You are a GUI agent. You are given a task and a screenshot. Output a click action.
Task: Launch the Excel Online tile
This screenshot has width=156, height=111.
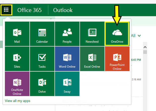pos(92,59)
